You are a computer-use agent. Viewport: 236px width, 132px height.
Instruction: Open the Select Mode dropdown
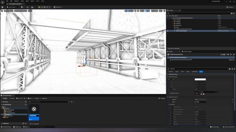pos(12,7)
